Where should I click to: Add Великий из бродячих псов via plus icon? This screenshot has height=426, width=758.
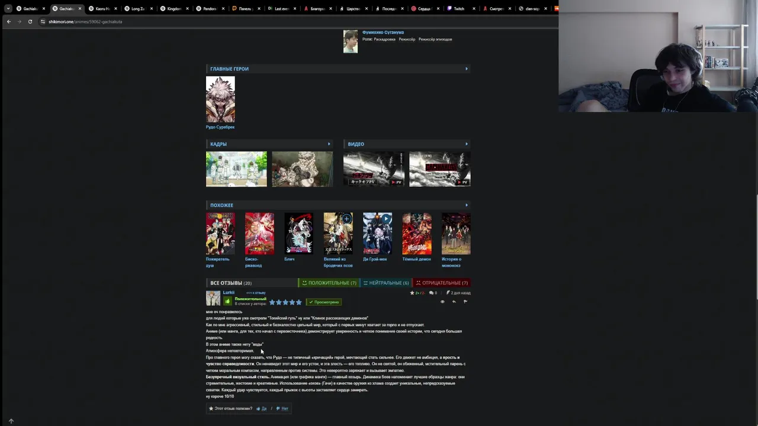[346, 219]
